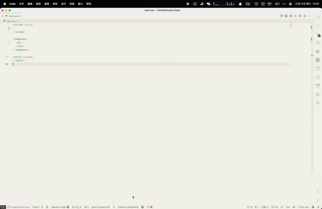Open the WeChat menu bar icon
322x209 pixels.
208,4
